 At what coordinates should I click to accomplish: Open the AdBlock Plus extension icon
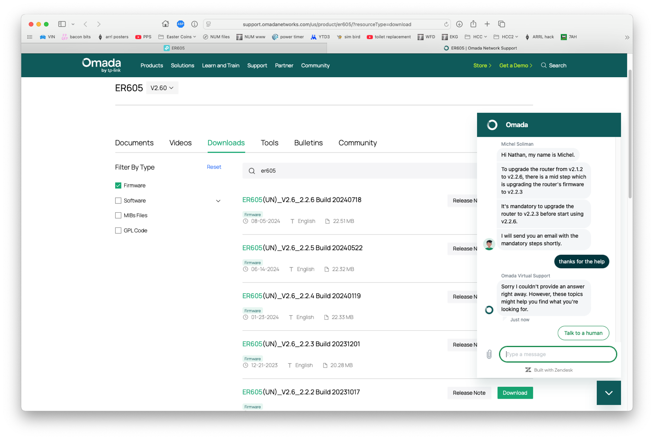point(180,24)
